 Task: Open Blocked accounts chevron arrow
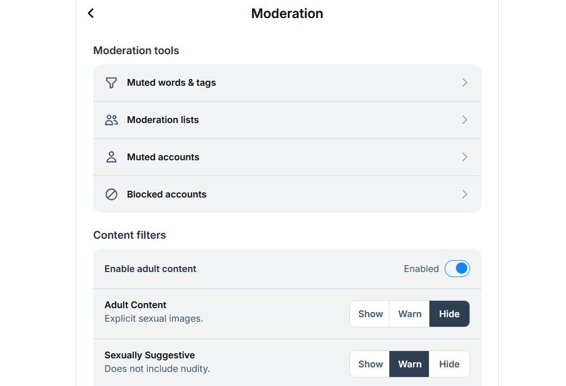tap(464, 194)
